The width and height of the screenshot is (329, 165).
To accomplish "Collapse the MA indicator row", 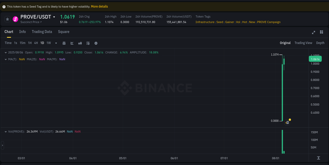I will (6, 59).
